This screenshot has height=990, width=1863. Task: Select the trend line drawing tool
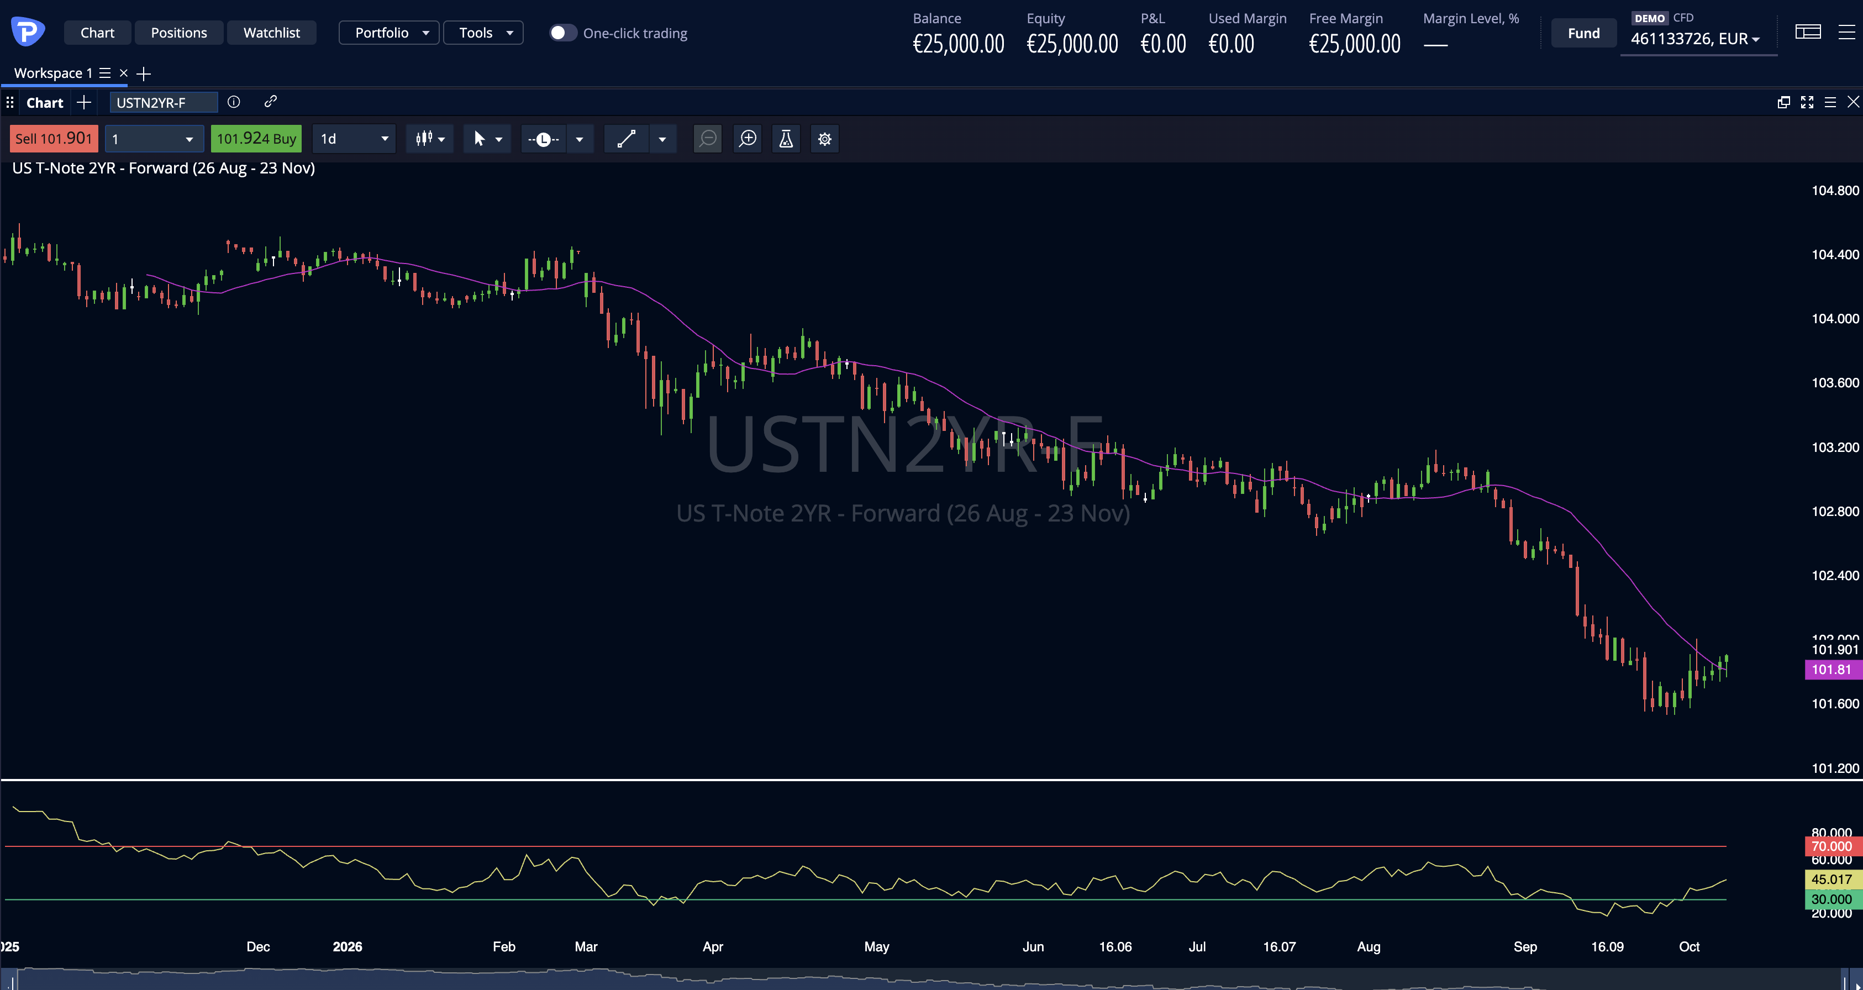point(627,138)
